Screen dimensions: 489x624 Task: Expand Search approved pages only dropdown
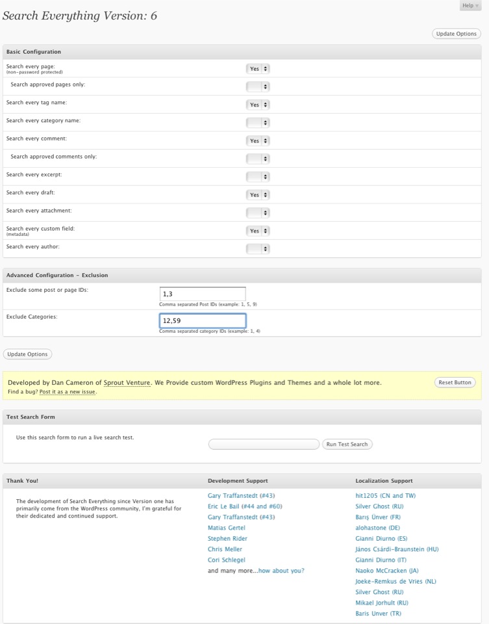pos(258,86)
